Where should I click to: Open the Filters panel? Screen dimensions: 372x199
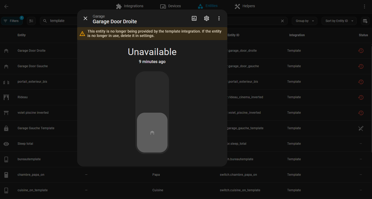[x=12, y=21]
